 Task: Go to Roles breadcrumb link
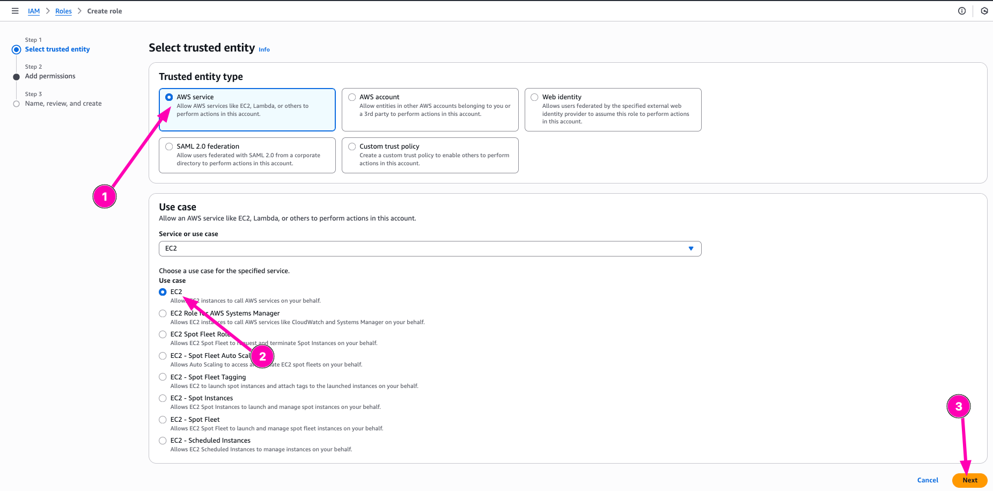tap(63, 11)
